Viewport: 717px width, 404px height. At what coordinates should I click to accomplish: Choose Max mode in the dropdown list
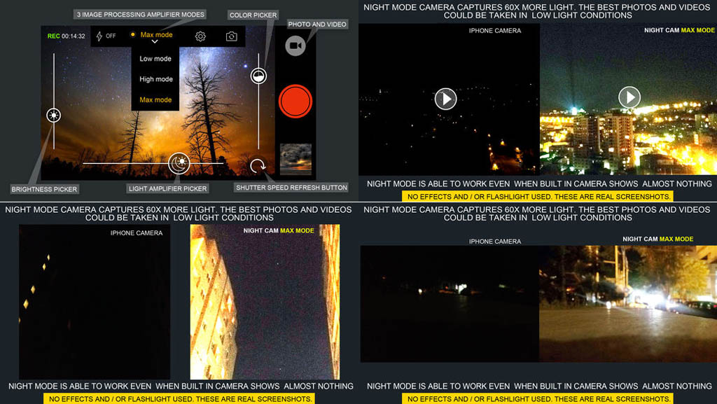coord(155,99)
